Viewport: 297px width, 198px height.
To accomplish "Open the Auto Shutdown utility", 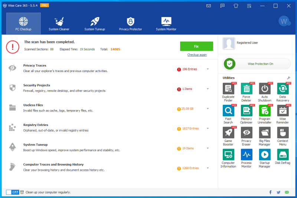I will click(x=265, y=89).
